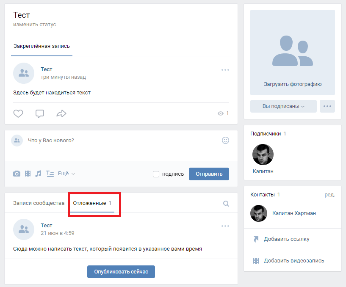The width and height of the screenshot is (346, 287).
Task: Open the article editor icon
Action: (50, 174)
